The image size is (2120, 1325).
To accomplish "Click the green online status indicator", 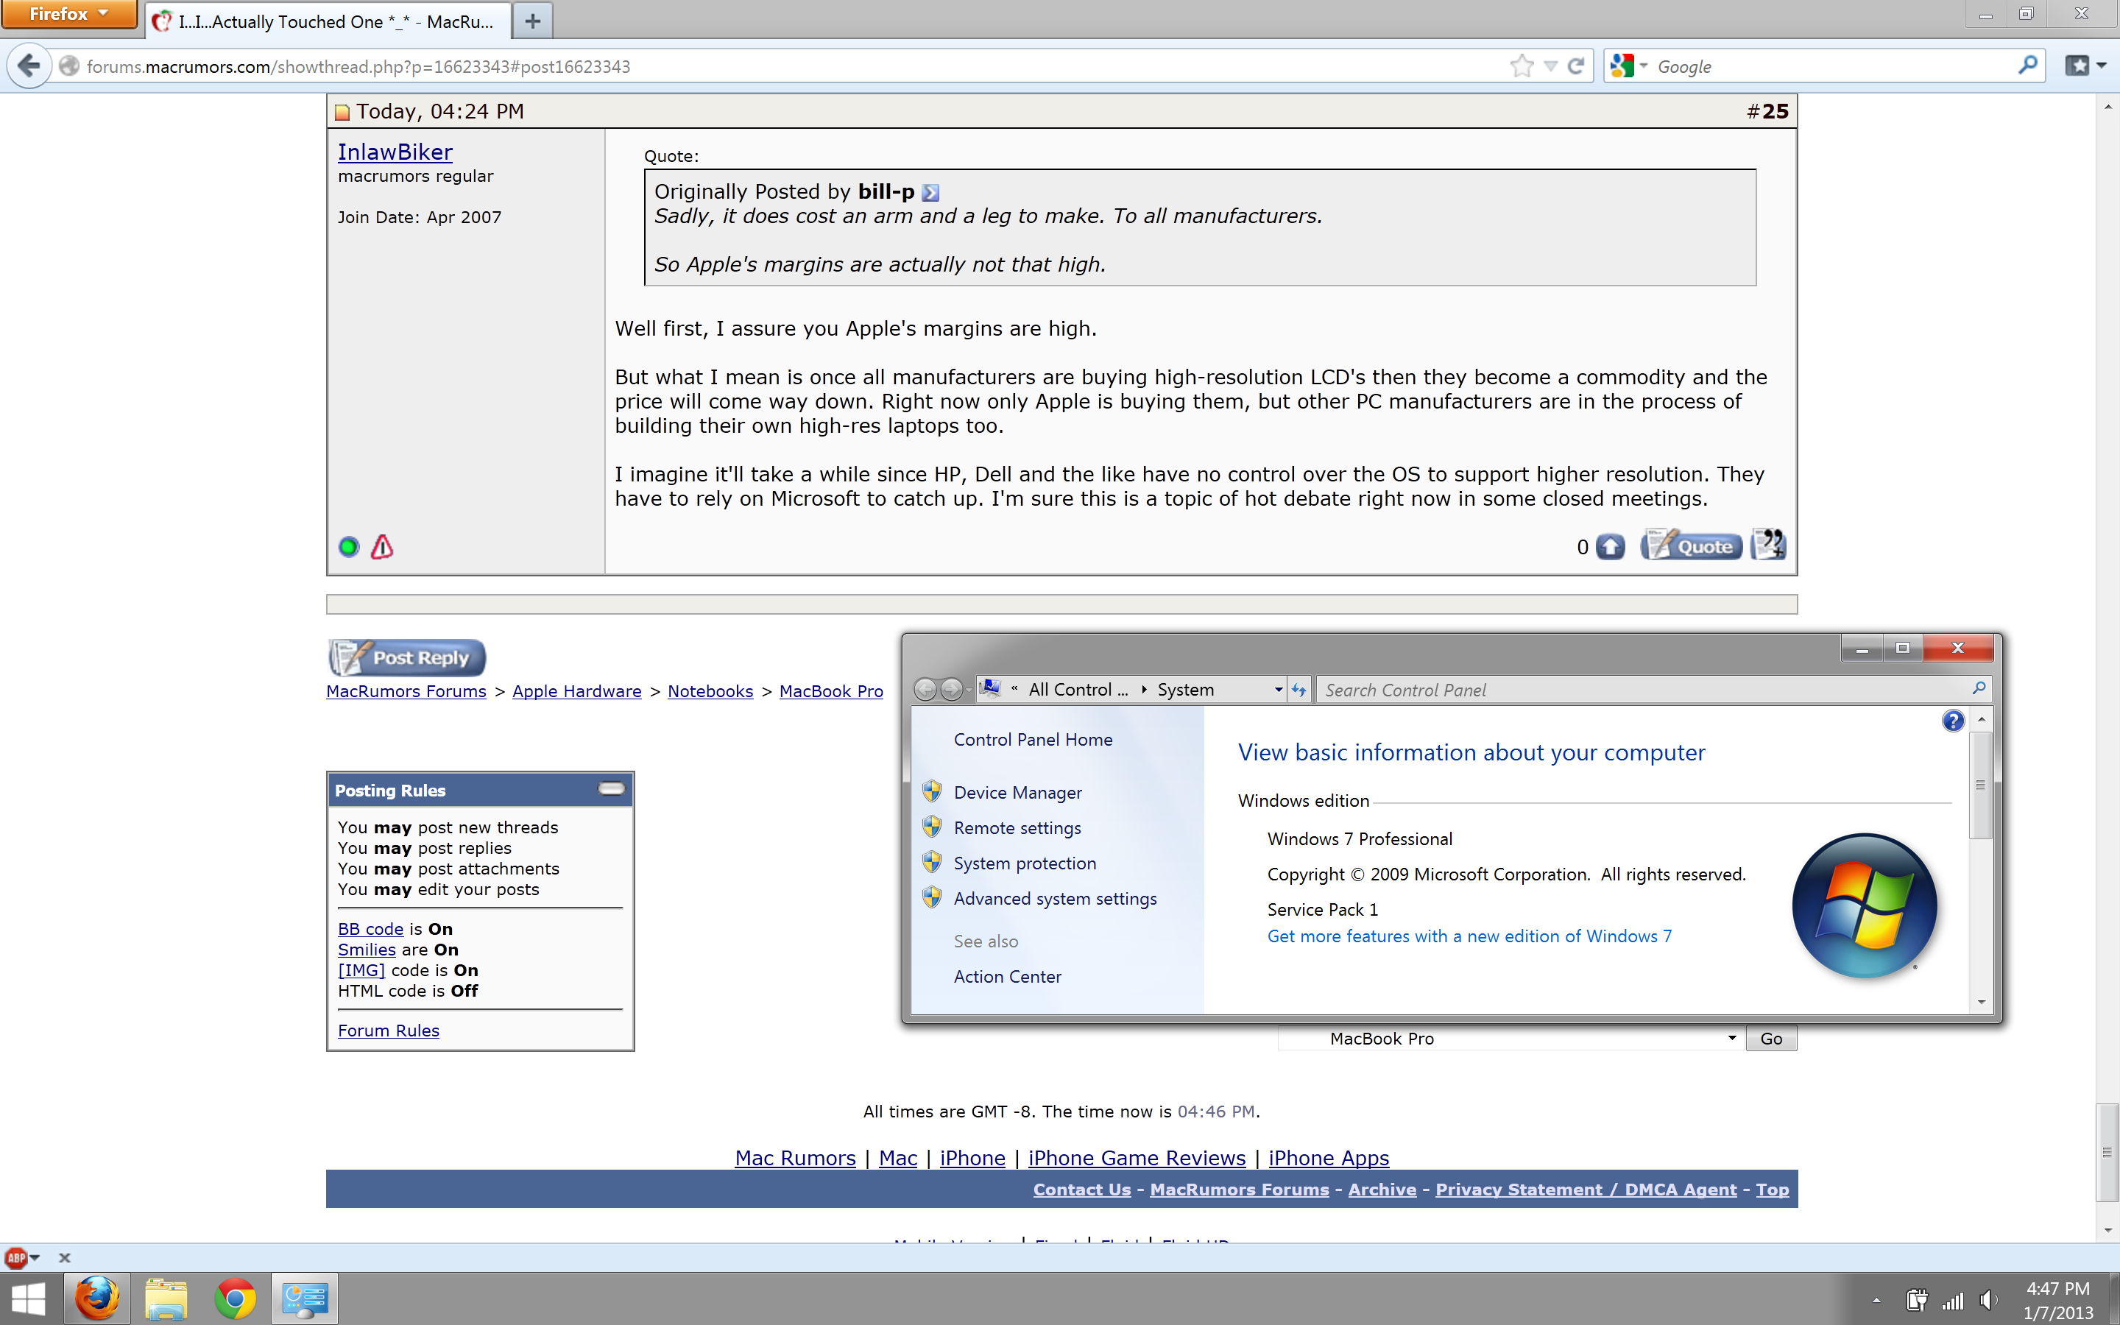I will (x=349, y=547).
